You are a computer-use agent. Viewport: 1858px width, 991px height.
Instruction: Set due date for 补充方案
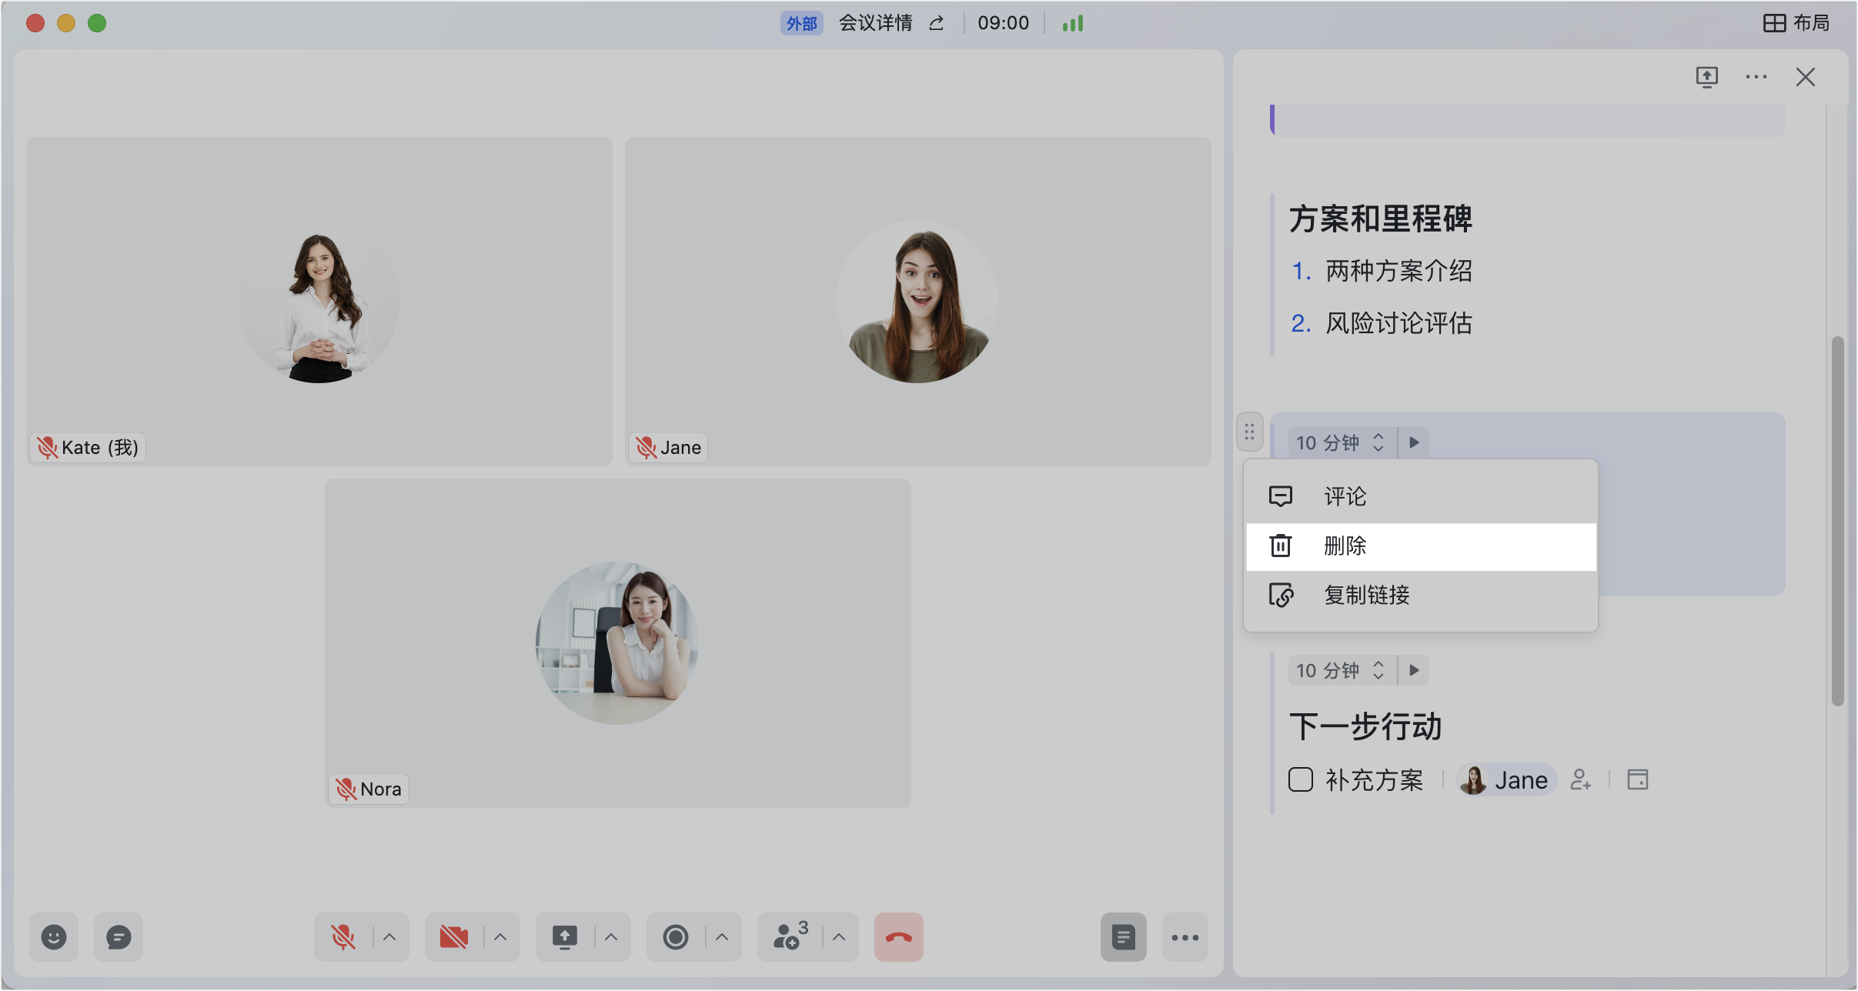point(1638,779)
